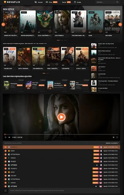124x195 pixels.
Task: Show previous Box Office slides
Action: tap(3, 24)
